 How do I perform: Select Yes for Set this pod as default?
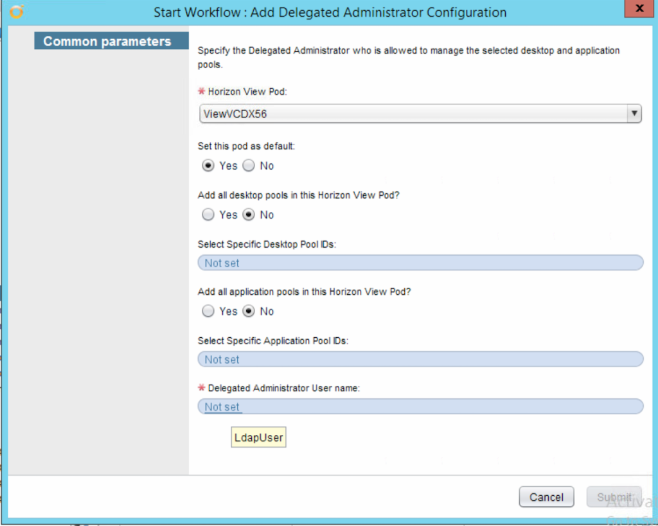pos(208,166)
